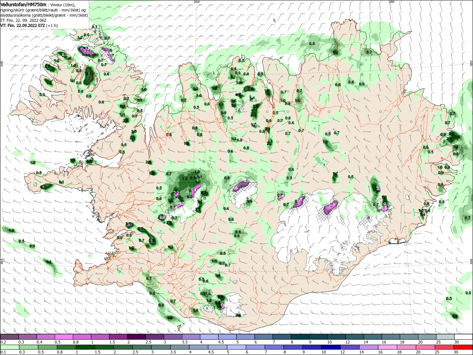Select the white snow swatch at 30

[x=463, y=337]
